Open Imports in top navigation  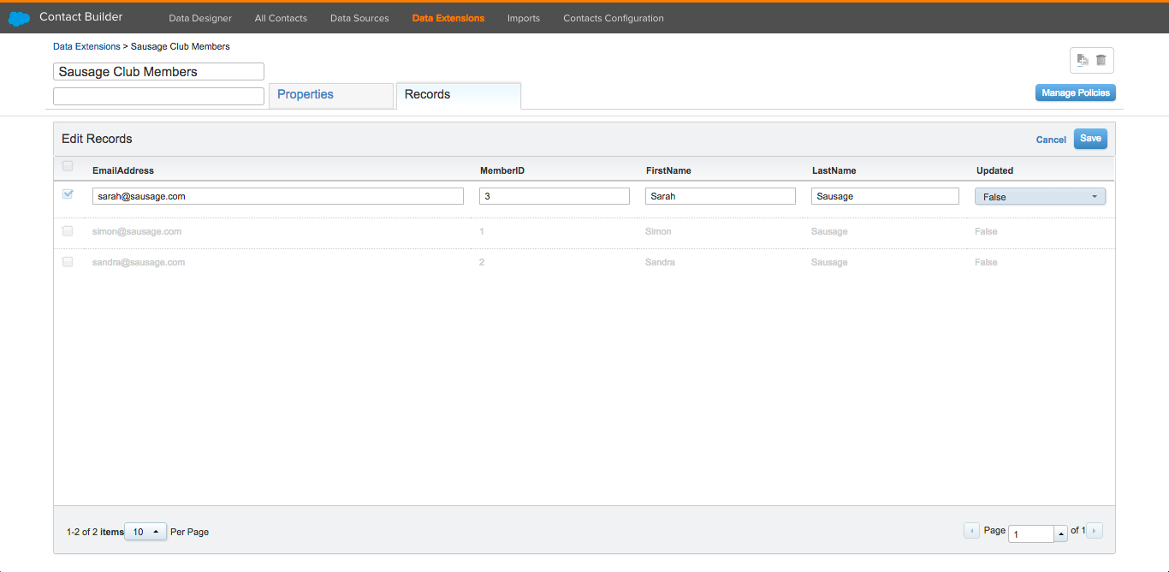(524, 18)
